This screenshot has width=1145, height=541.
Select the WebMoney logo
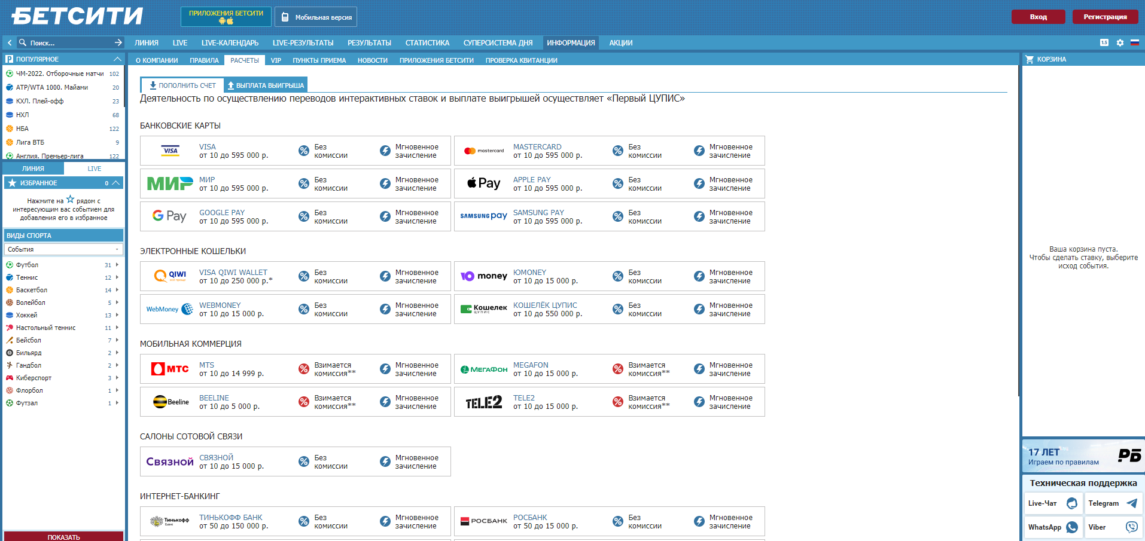coord(170,309)
